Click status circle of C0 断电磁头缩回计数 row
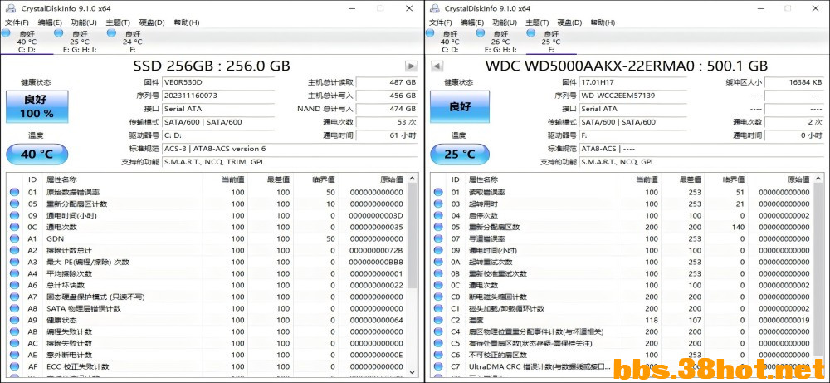 437,297
